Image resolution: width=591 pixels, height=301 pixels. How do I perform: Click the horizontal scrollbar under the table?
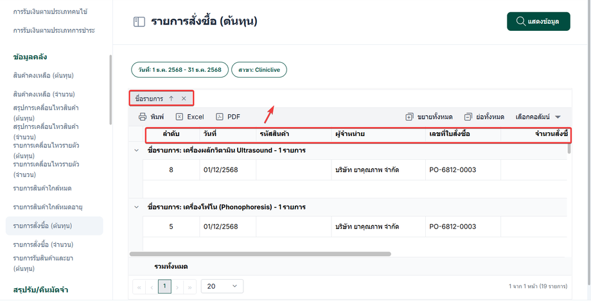(260, 254)
